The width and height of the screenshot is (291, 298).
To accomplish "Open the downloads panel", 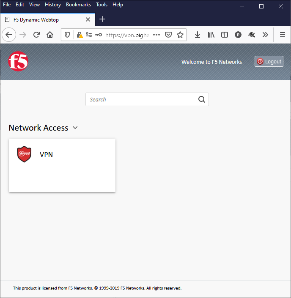I will 198,35.
